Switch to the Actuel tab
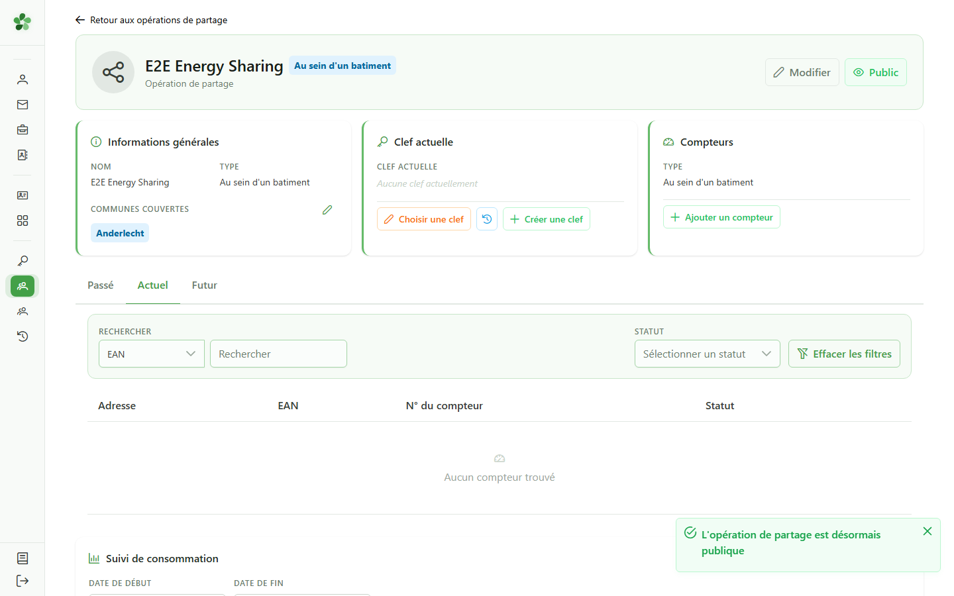This screenshot has height=596, width=954. pyautogui.click(x=153, y=285)
